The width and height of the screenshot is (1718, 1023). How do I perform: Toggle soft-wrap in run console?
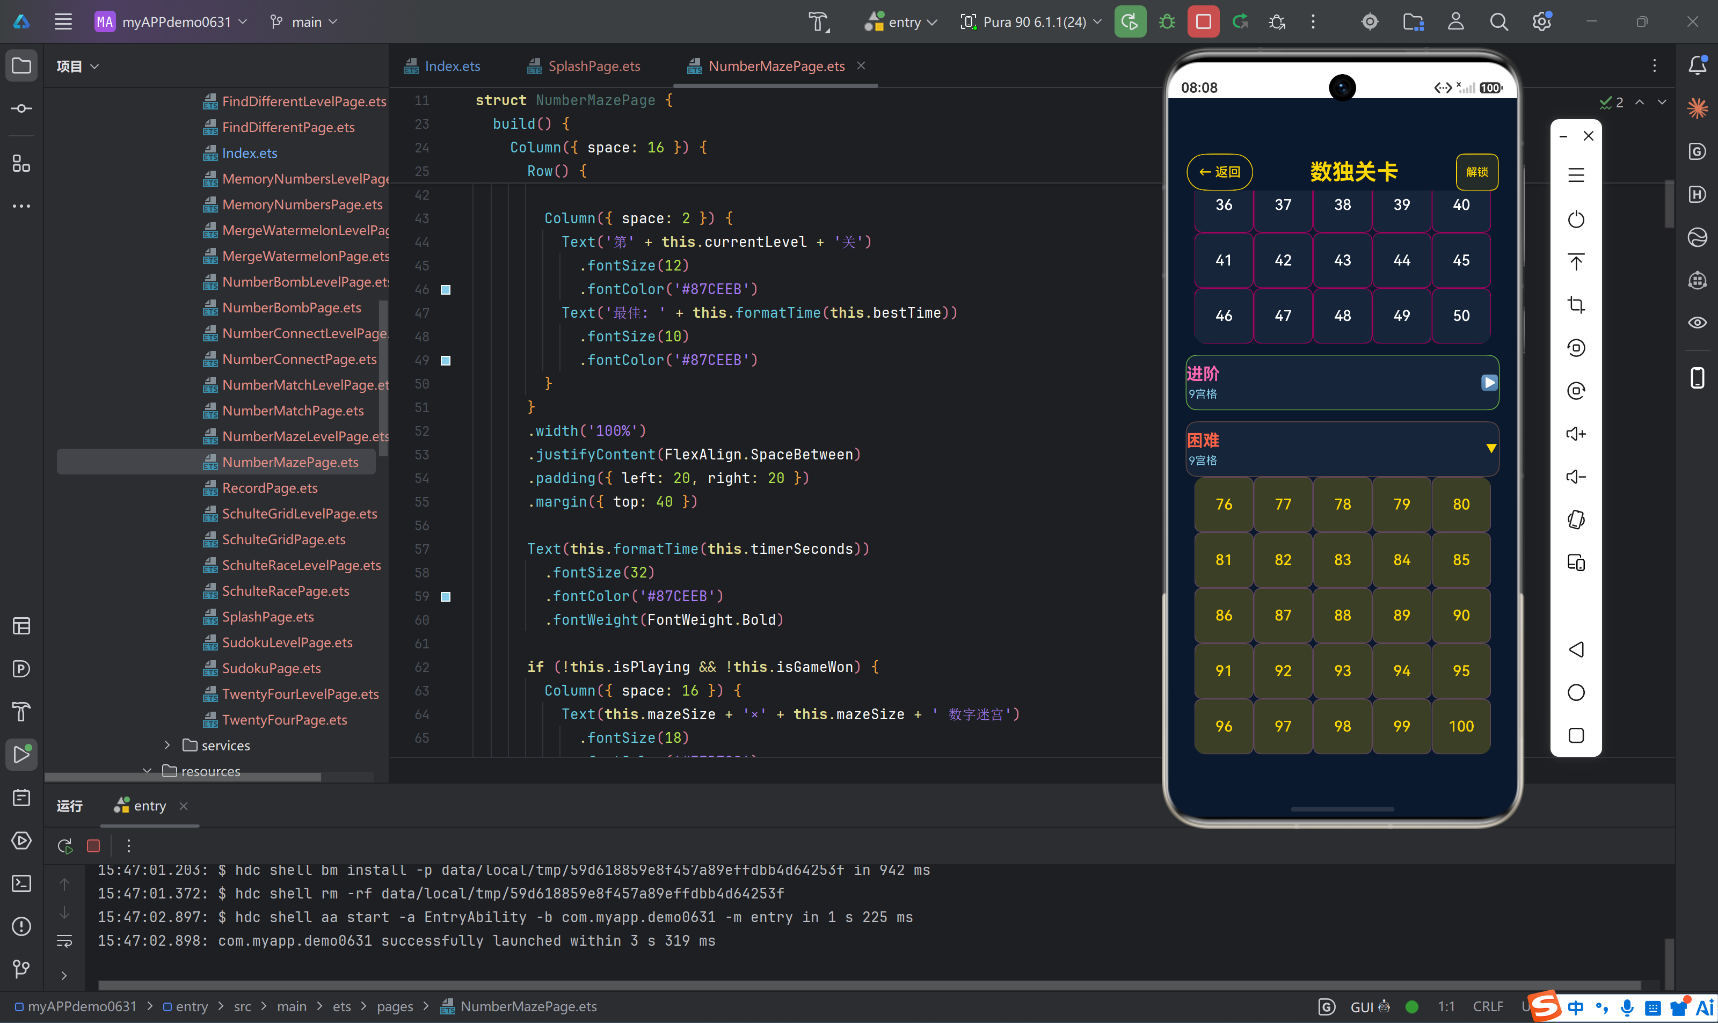click(x=64, y=941)
